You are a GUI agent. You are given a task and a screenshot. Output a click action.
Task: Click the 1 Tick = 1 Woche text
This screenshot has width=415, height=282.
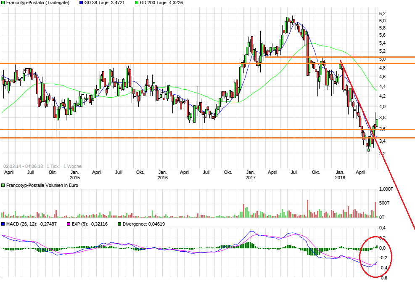coord(64,166)
